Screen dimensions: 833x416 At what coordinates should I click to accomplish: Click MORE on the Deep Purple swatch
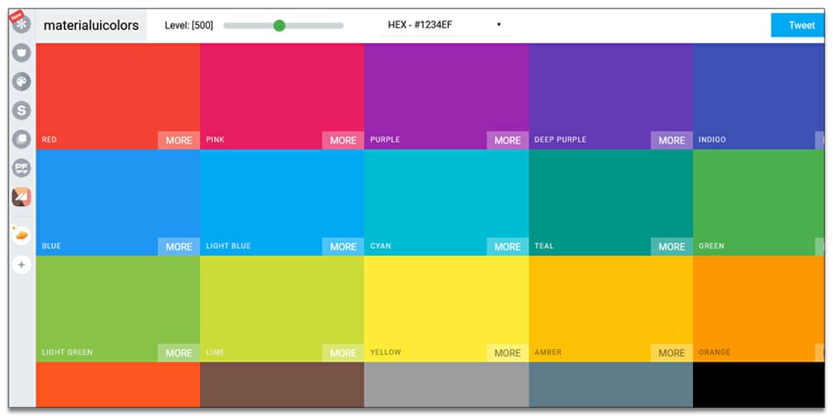pos(672,141)
